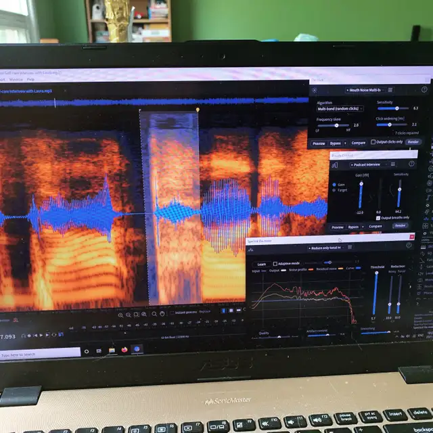The width and height of the screenshot is (433, 433).
Task: Open the Reduce only tonal preset dropdown
Action: 326,248
